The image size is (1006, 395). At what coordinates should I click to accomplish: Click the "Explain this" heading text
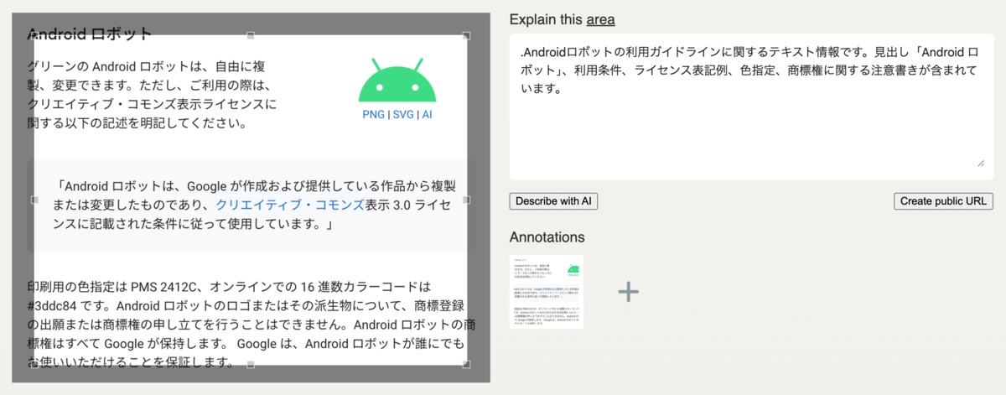coord(546,18)
